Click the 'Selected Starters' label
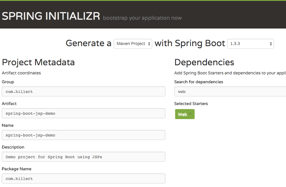 pos(191,103)
